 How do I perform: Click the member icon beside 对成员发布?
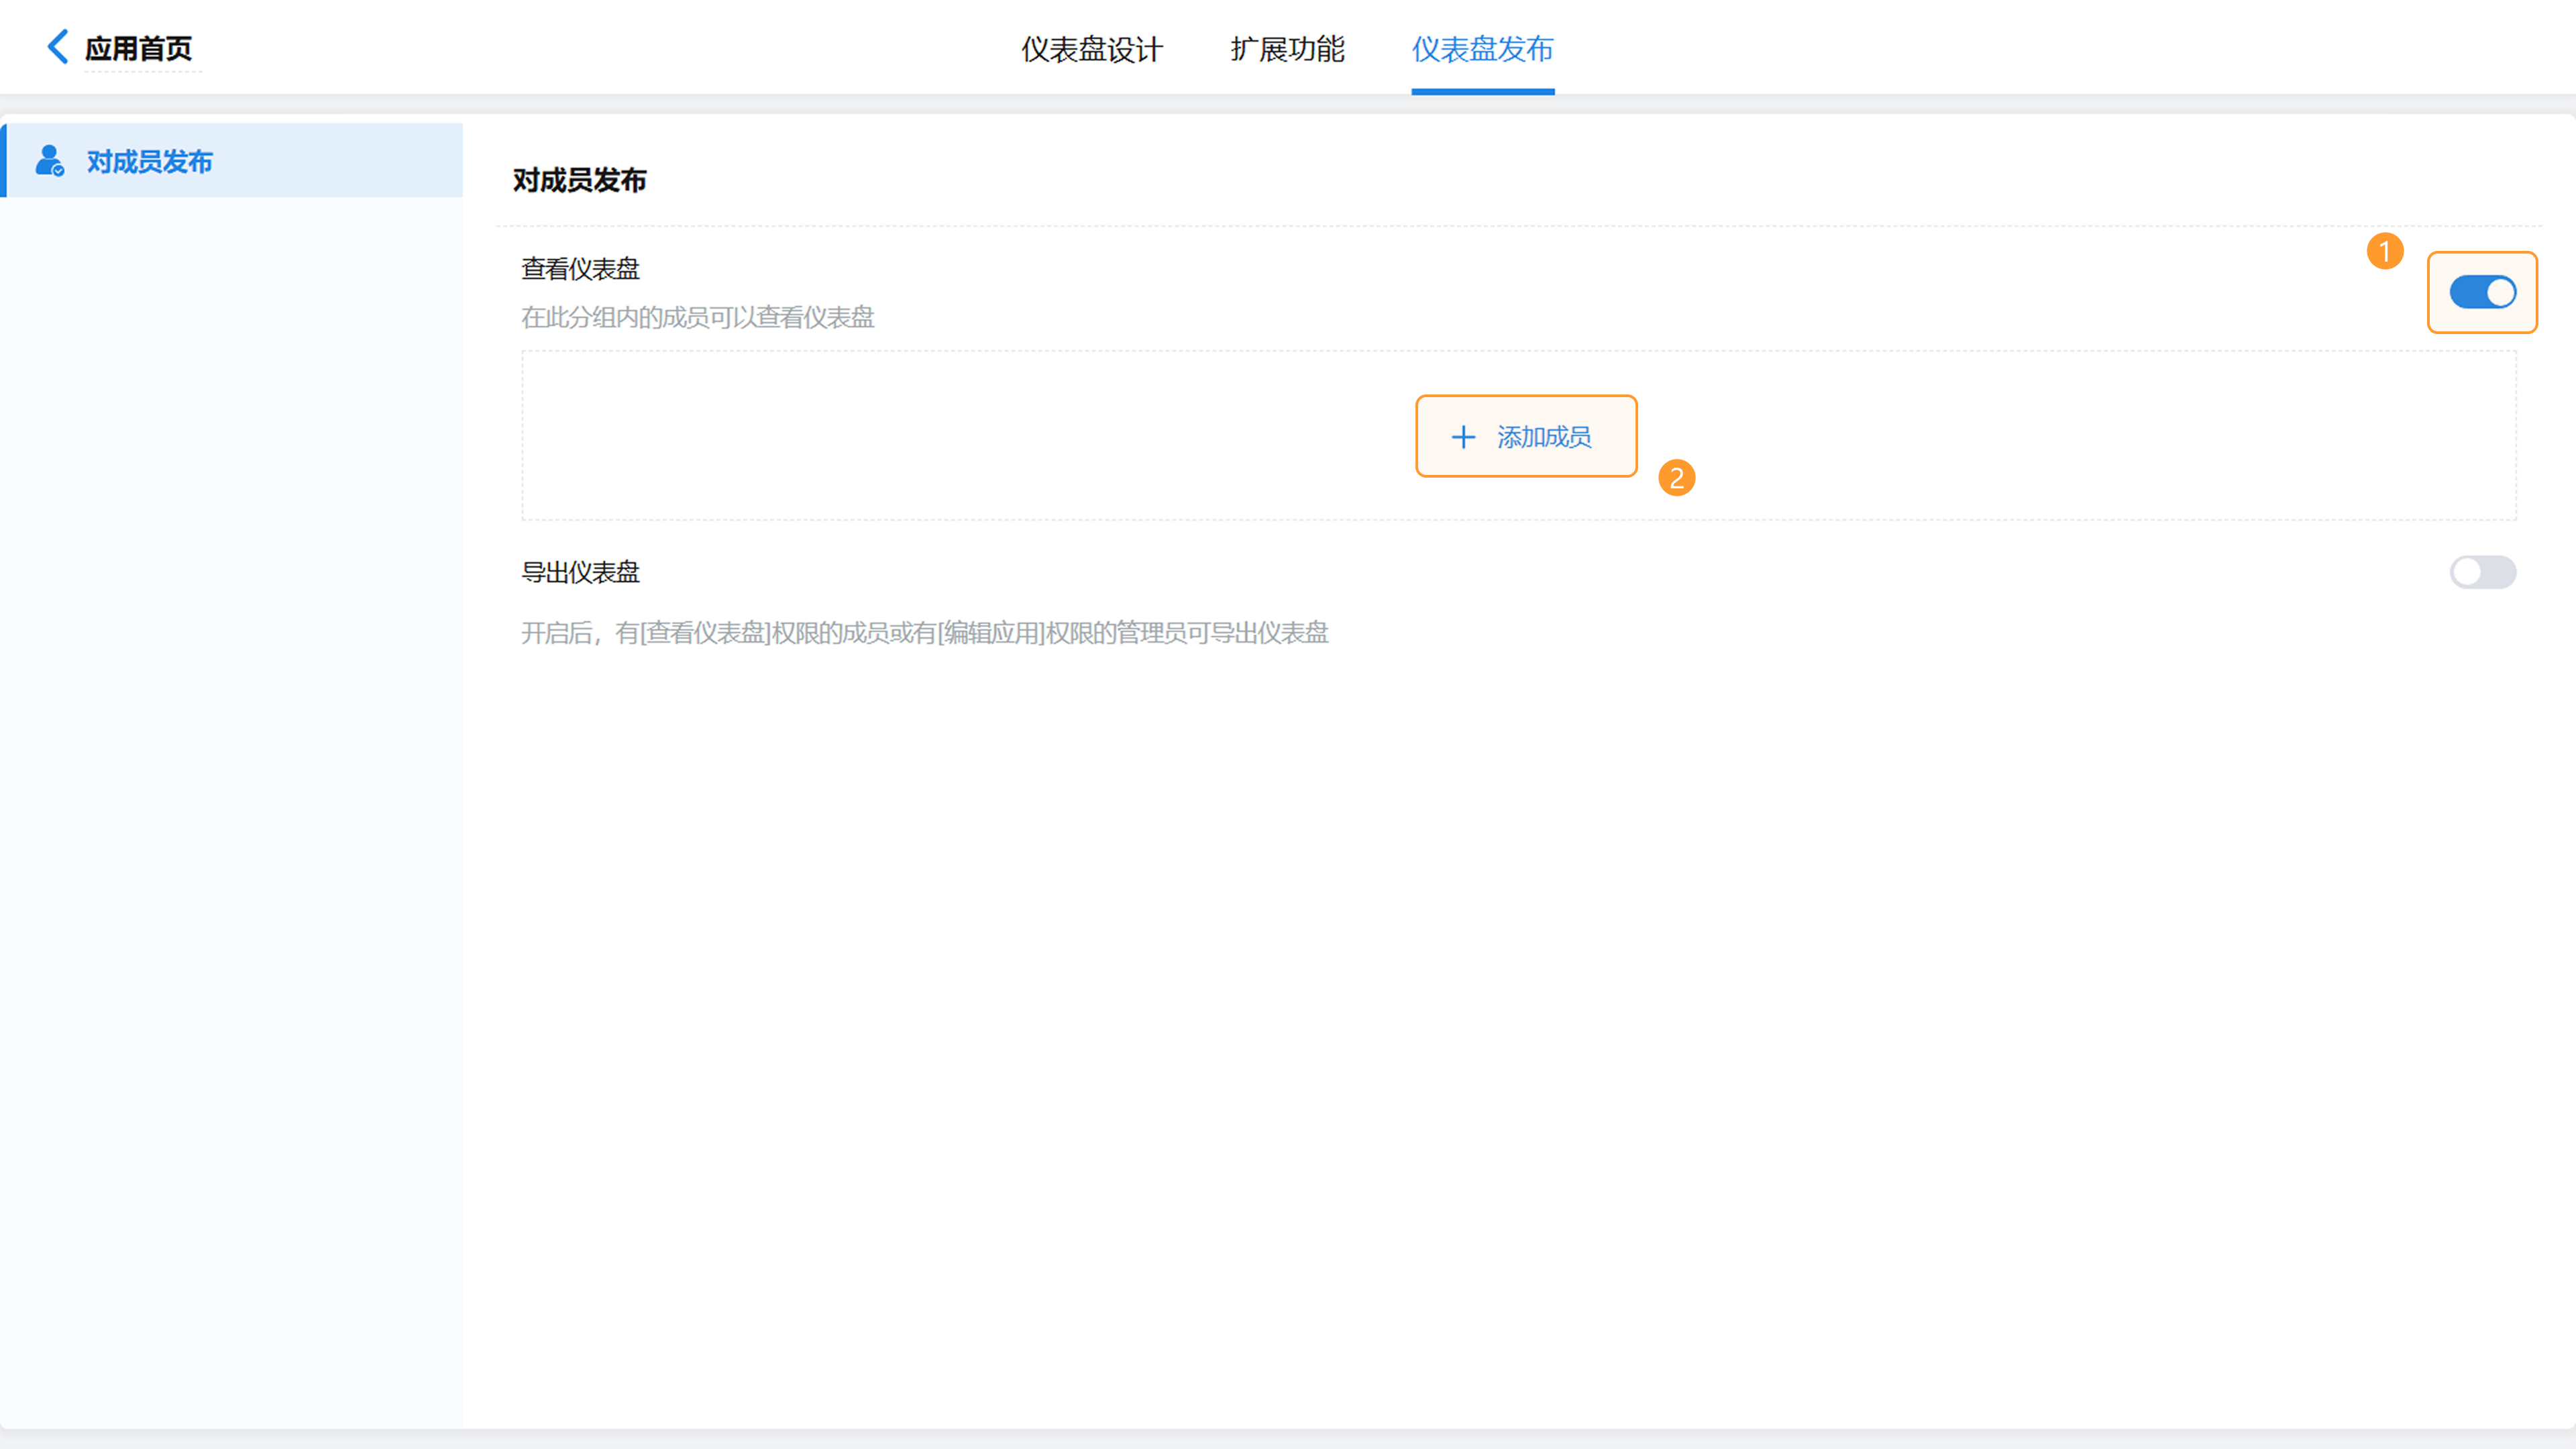click(x=49, y=161)
